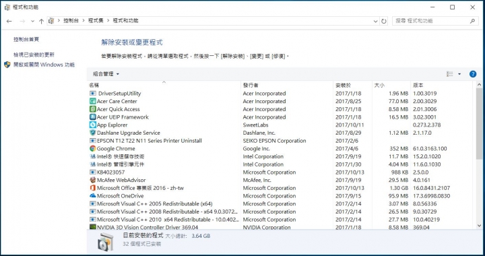Expand chevron after 控制台 in breadcrumb
Image resolution: width=485 pixels, height=256 pixels.
pyautogui.click(x=83, y=21)
